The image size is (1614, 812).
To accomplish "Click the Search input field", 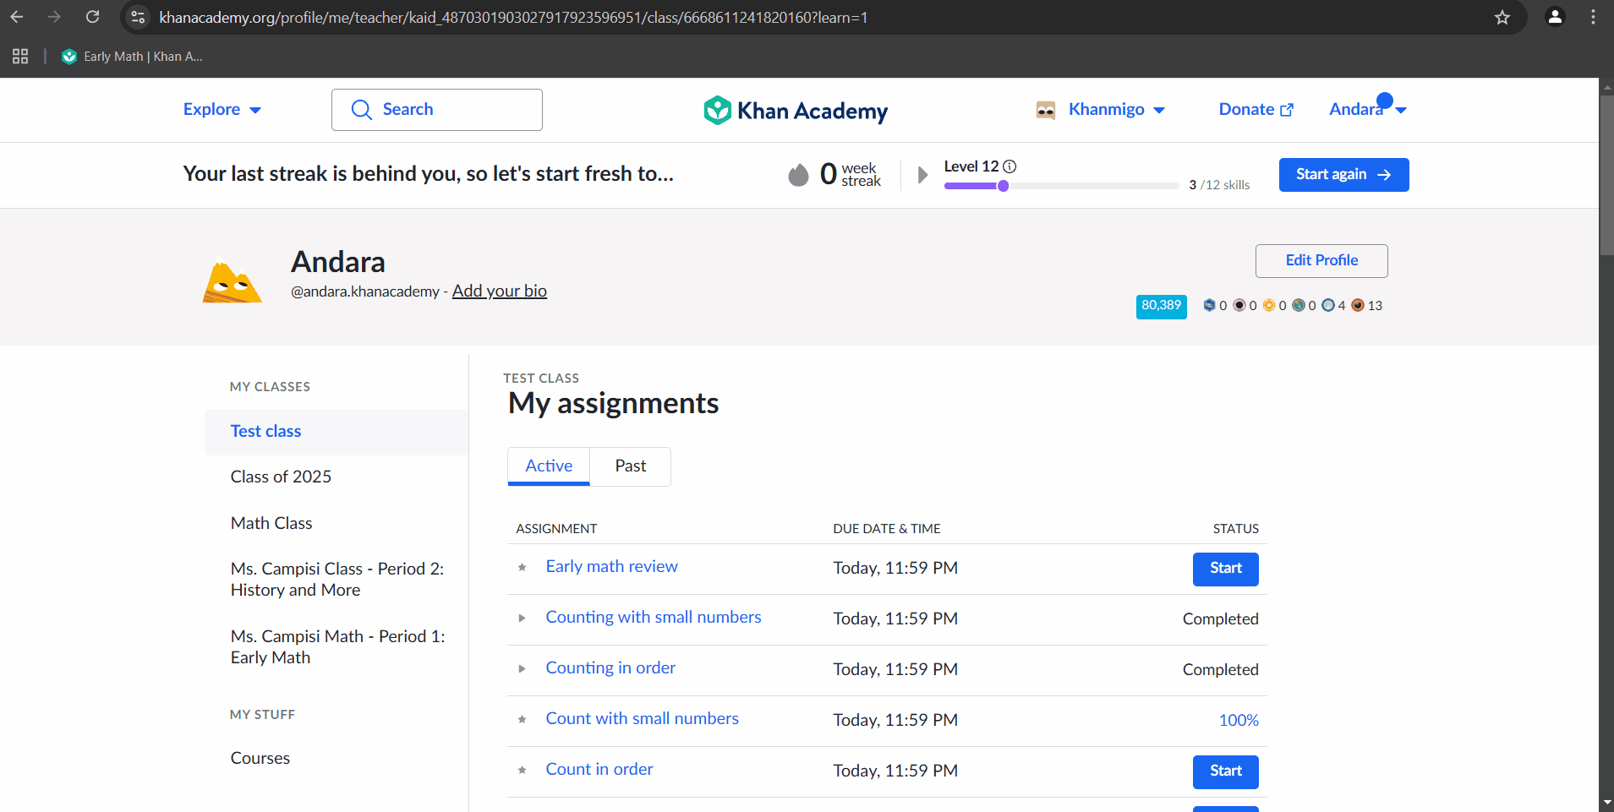I will (x=437, y=110).
